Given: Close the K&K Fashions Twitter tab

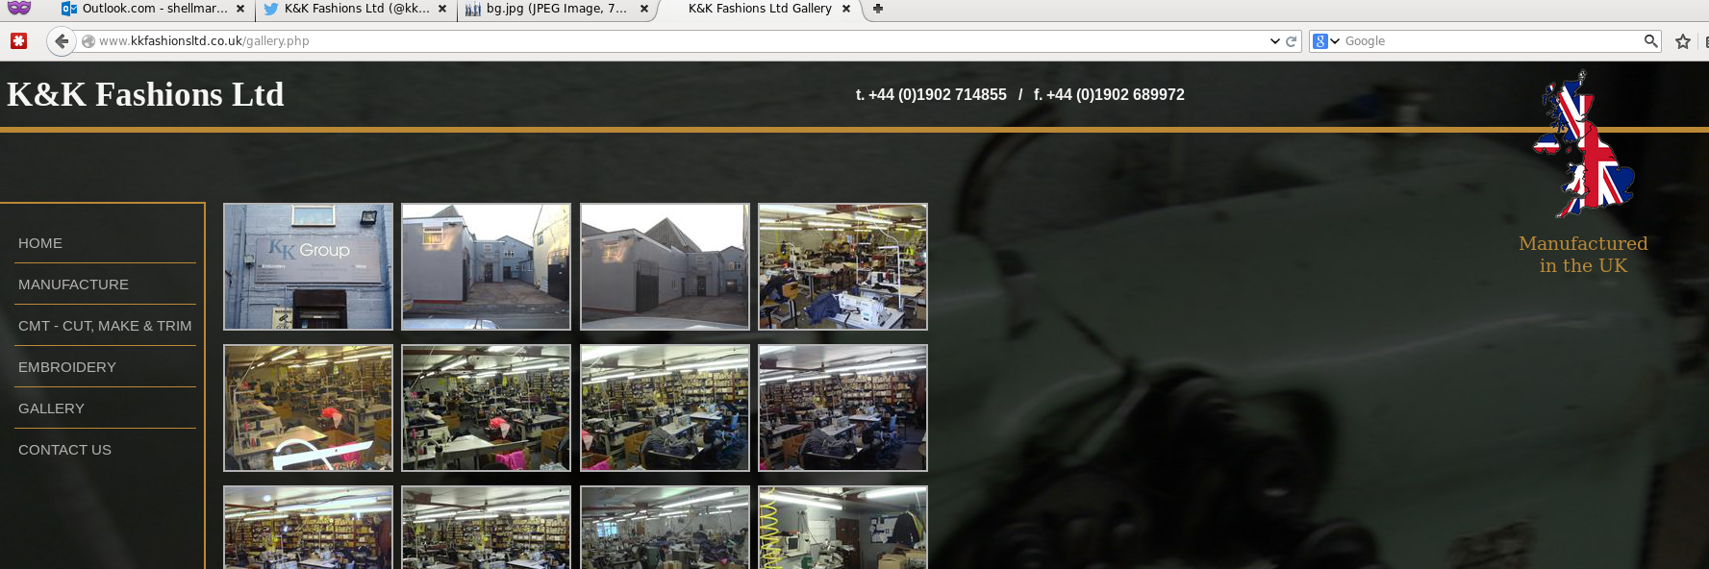Looking at the screenshot, I should [442, 9].
